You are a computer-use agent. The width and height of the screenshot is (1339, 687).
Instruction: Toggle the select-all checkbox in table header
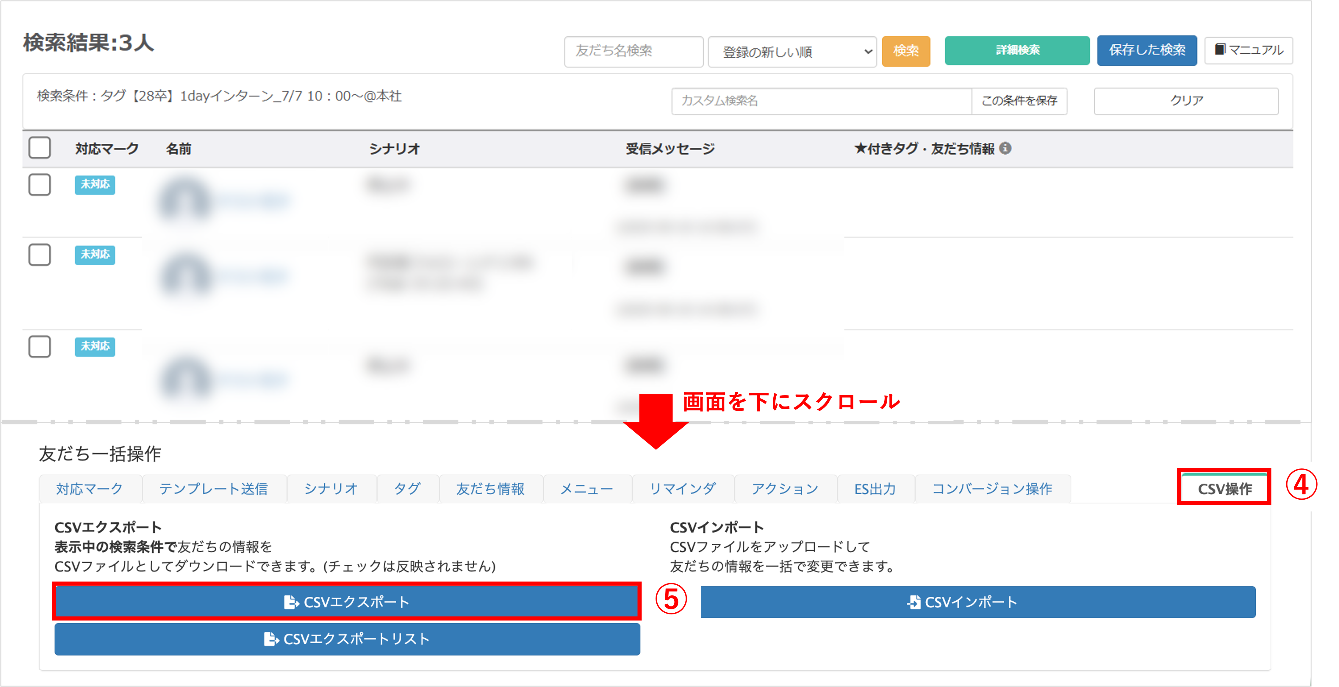click(x=40, y=148)
